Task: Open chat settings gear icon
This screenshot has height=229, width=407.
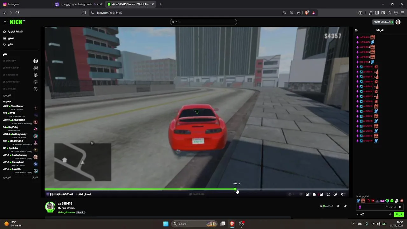Action: pos(390,214)
